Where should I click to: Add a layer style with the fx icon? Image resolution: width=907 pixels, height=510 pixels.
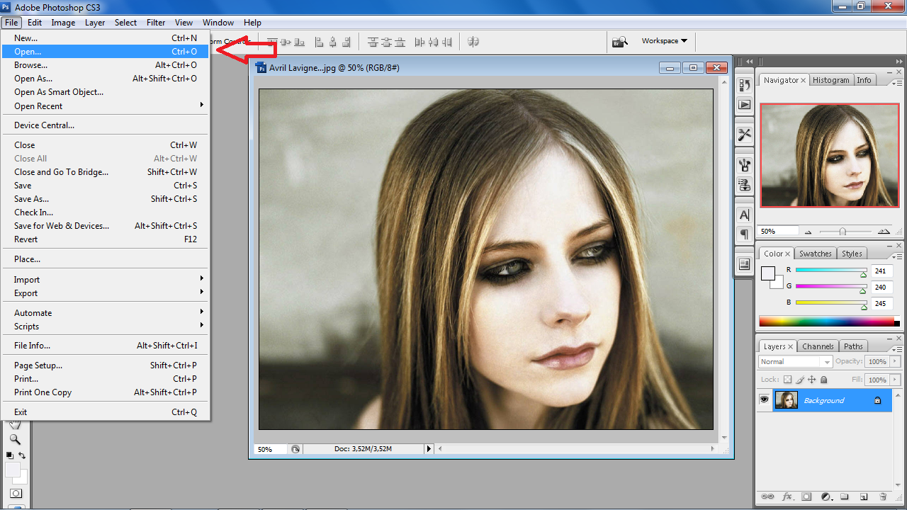[787, 497]
